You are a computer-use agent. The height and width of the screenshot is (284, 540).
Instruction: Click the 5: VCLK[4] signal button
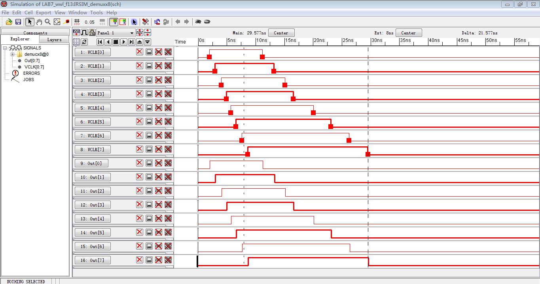coord(92,108)
